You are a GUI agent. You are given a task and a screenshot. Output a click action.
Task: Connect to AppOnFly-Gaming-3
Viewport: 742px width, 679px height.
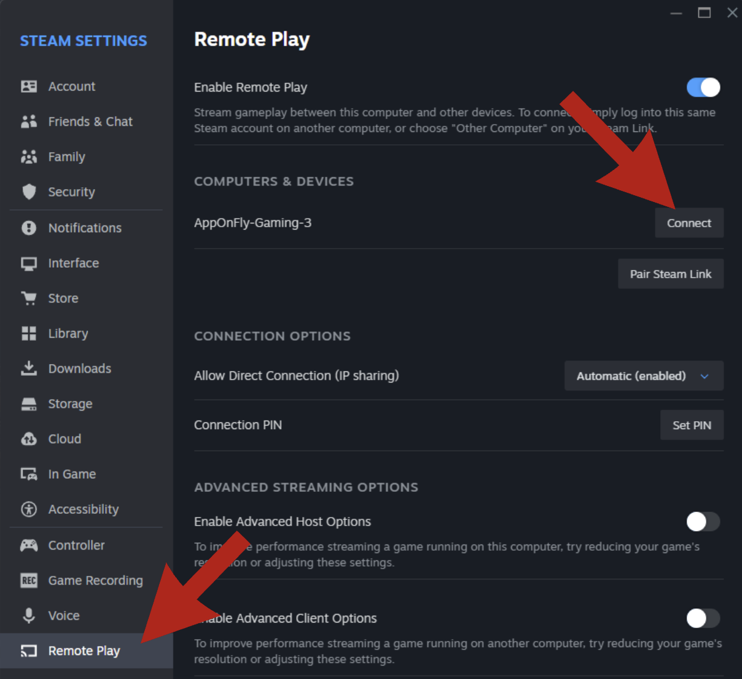click(689, 223)
